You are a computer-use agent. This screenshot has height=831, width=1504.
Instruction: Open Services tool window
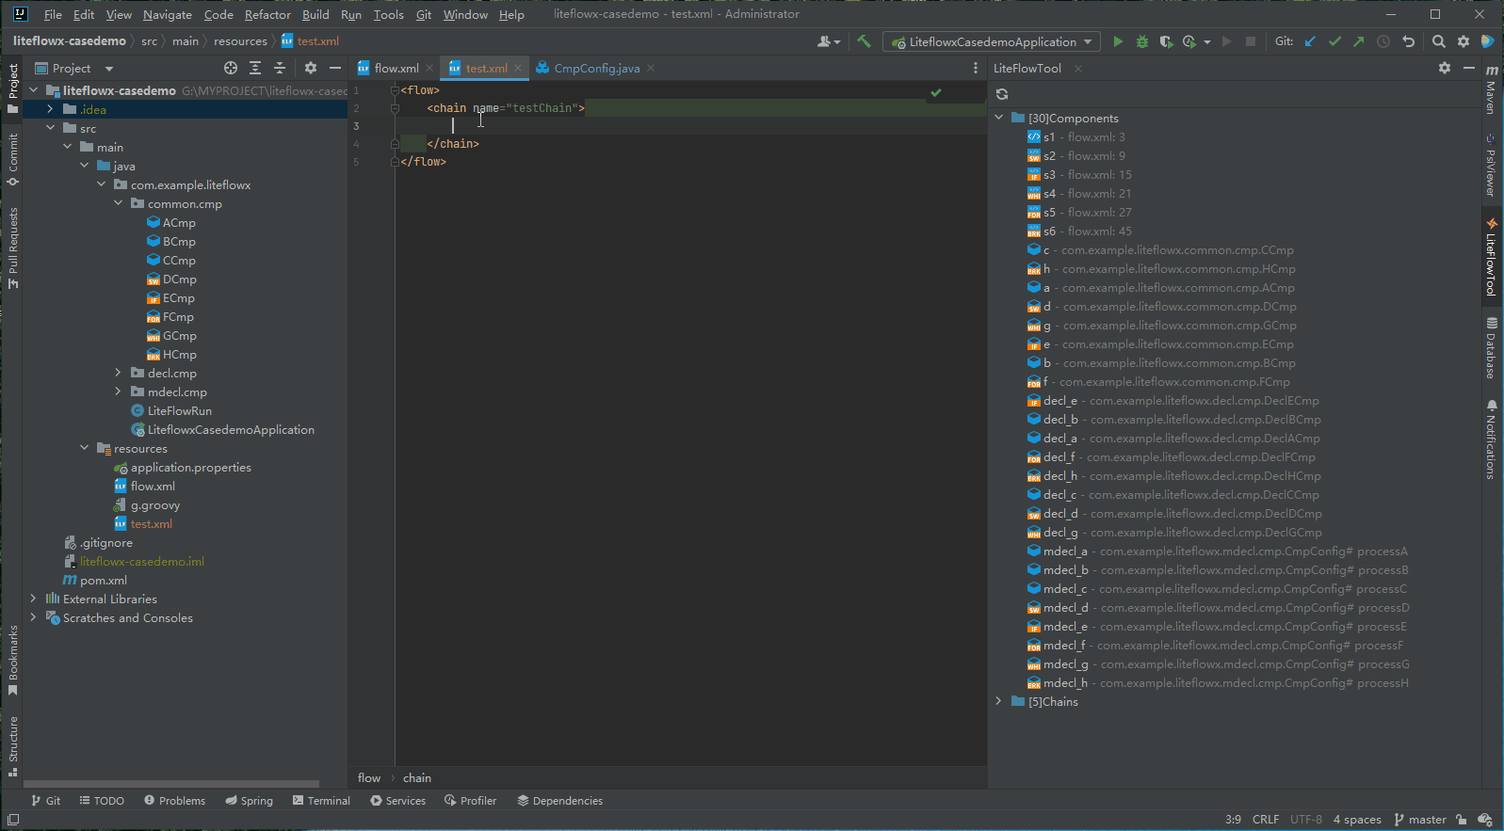pos(397,801)
